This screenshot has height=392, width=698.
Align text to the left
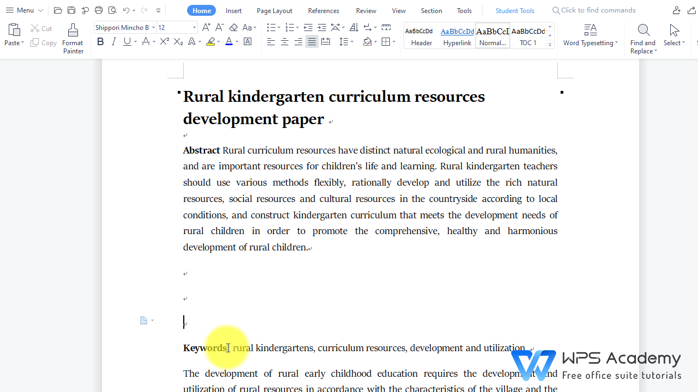tap(271, 42)
